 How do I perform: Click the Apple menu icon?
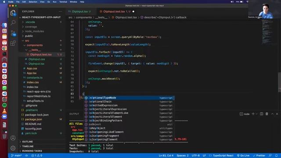click(4, 2)
